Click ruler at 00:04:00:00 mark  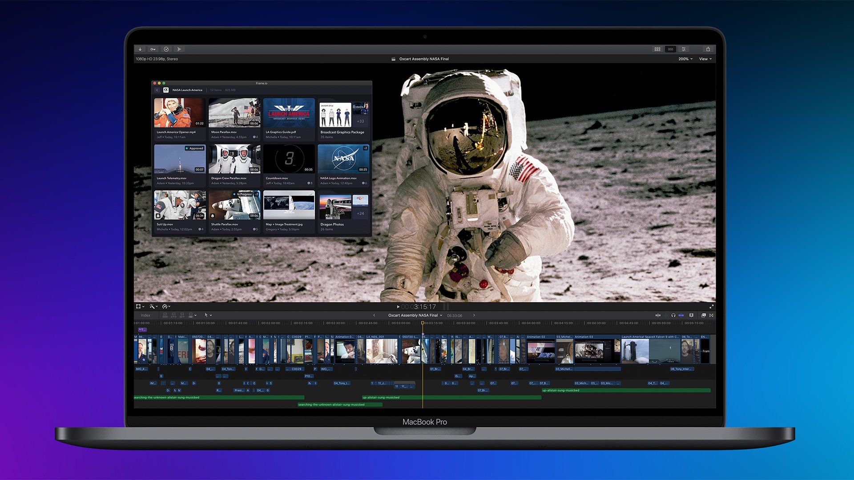click(x=531, y=323)
